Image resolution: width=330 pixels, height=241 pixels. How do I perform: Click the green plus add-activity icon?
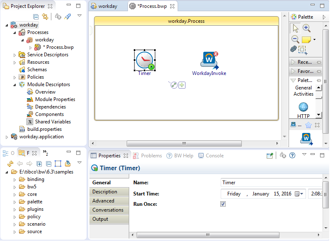[182, 85]
